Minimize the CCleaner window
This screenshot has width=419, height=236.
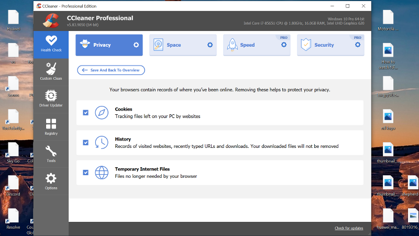(x=332, y=6)
